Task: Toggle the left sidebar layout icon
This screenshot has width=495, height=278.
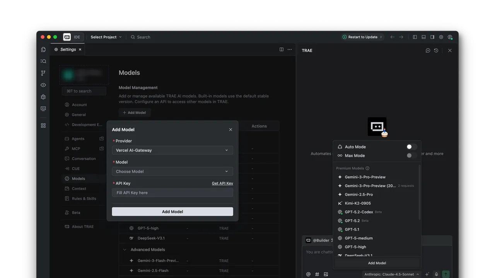Action: pos(415,37)
